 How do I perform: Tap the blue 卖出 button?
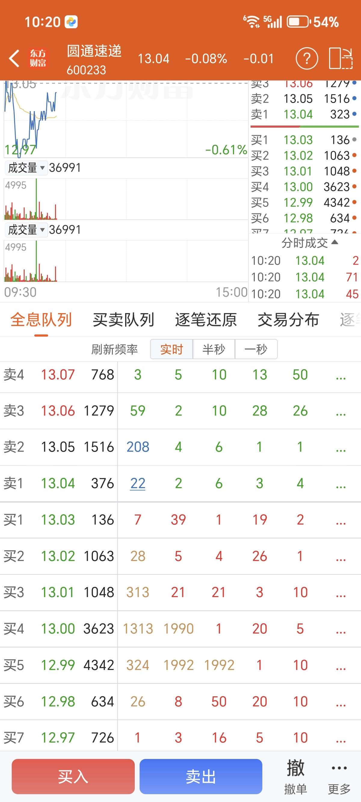[x=201, y=776]
